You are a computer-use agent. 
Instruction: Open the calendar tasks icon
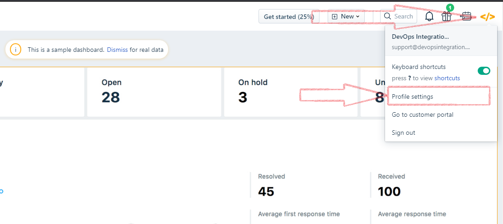tap(466, 16)
